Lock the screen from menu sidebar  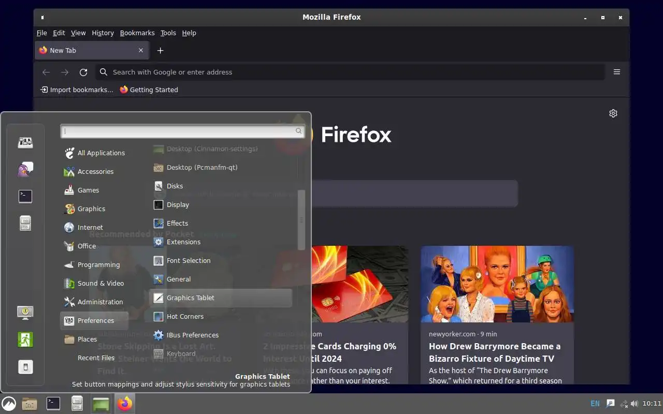click(25, 313)
